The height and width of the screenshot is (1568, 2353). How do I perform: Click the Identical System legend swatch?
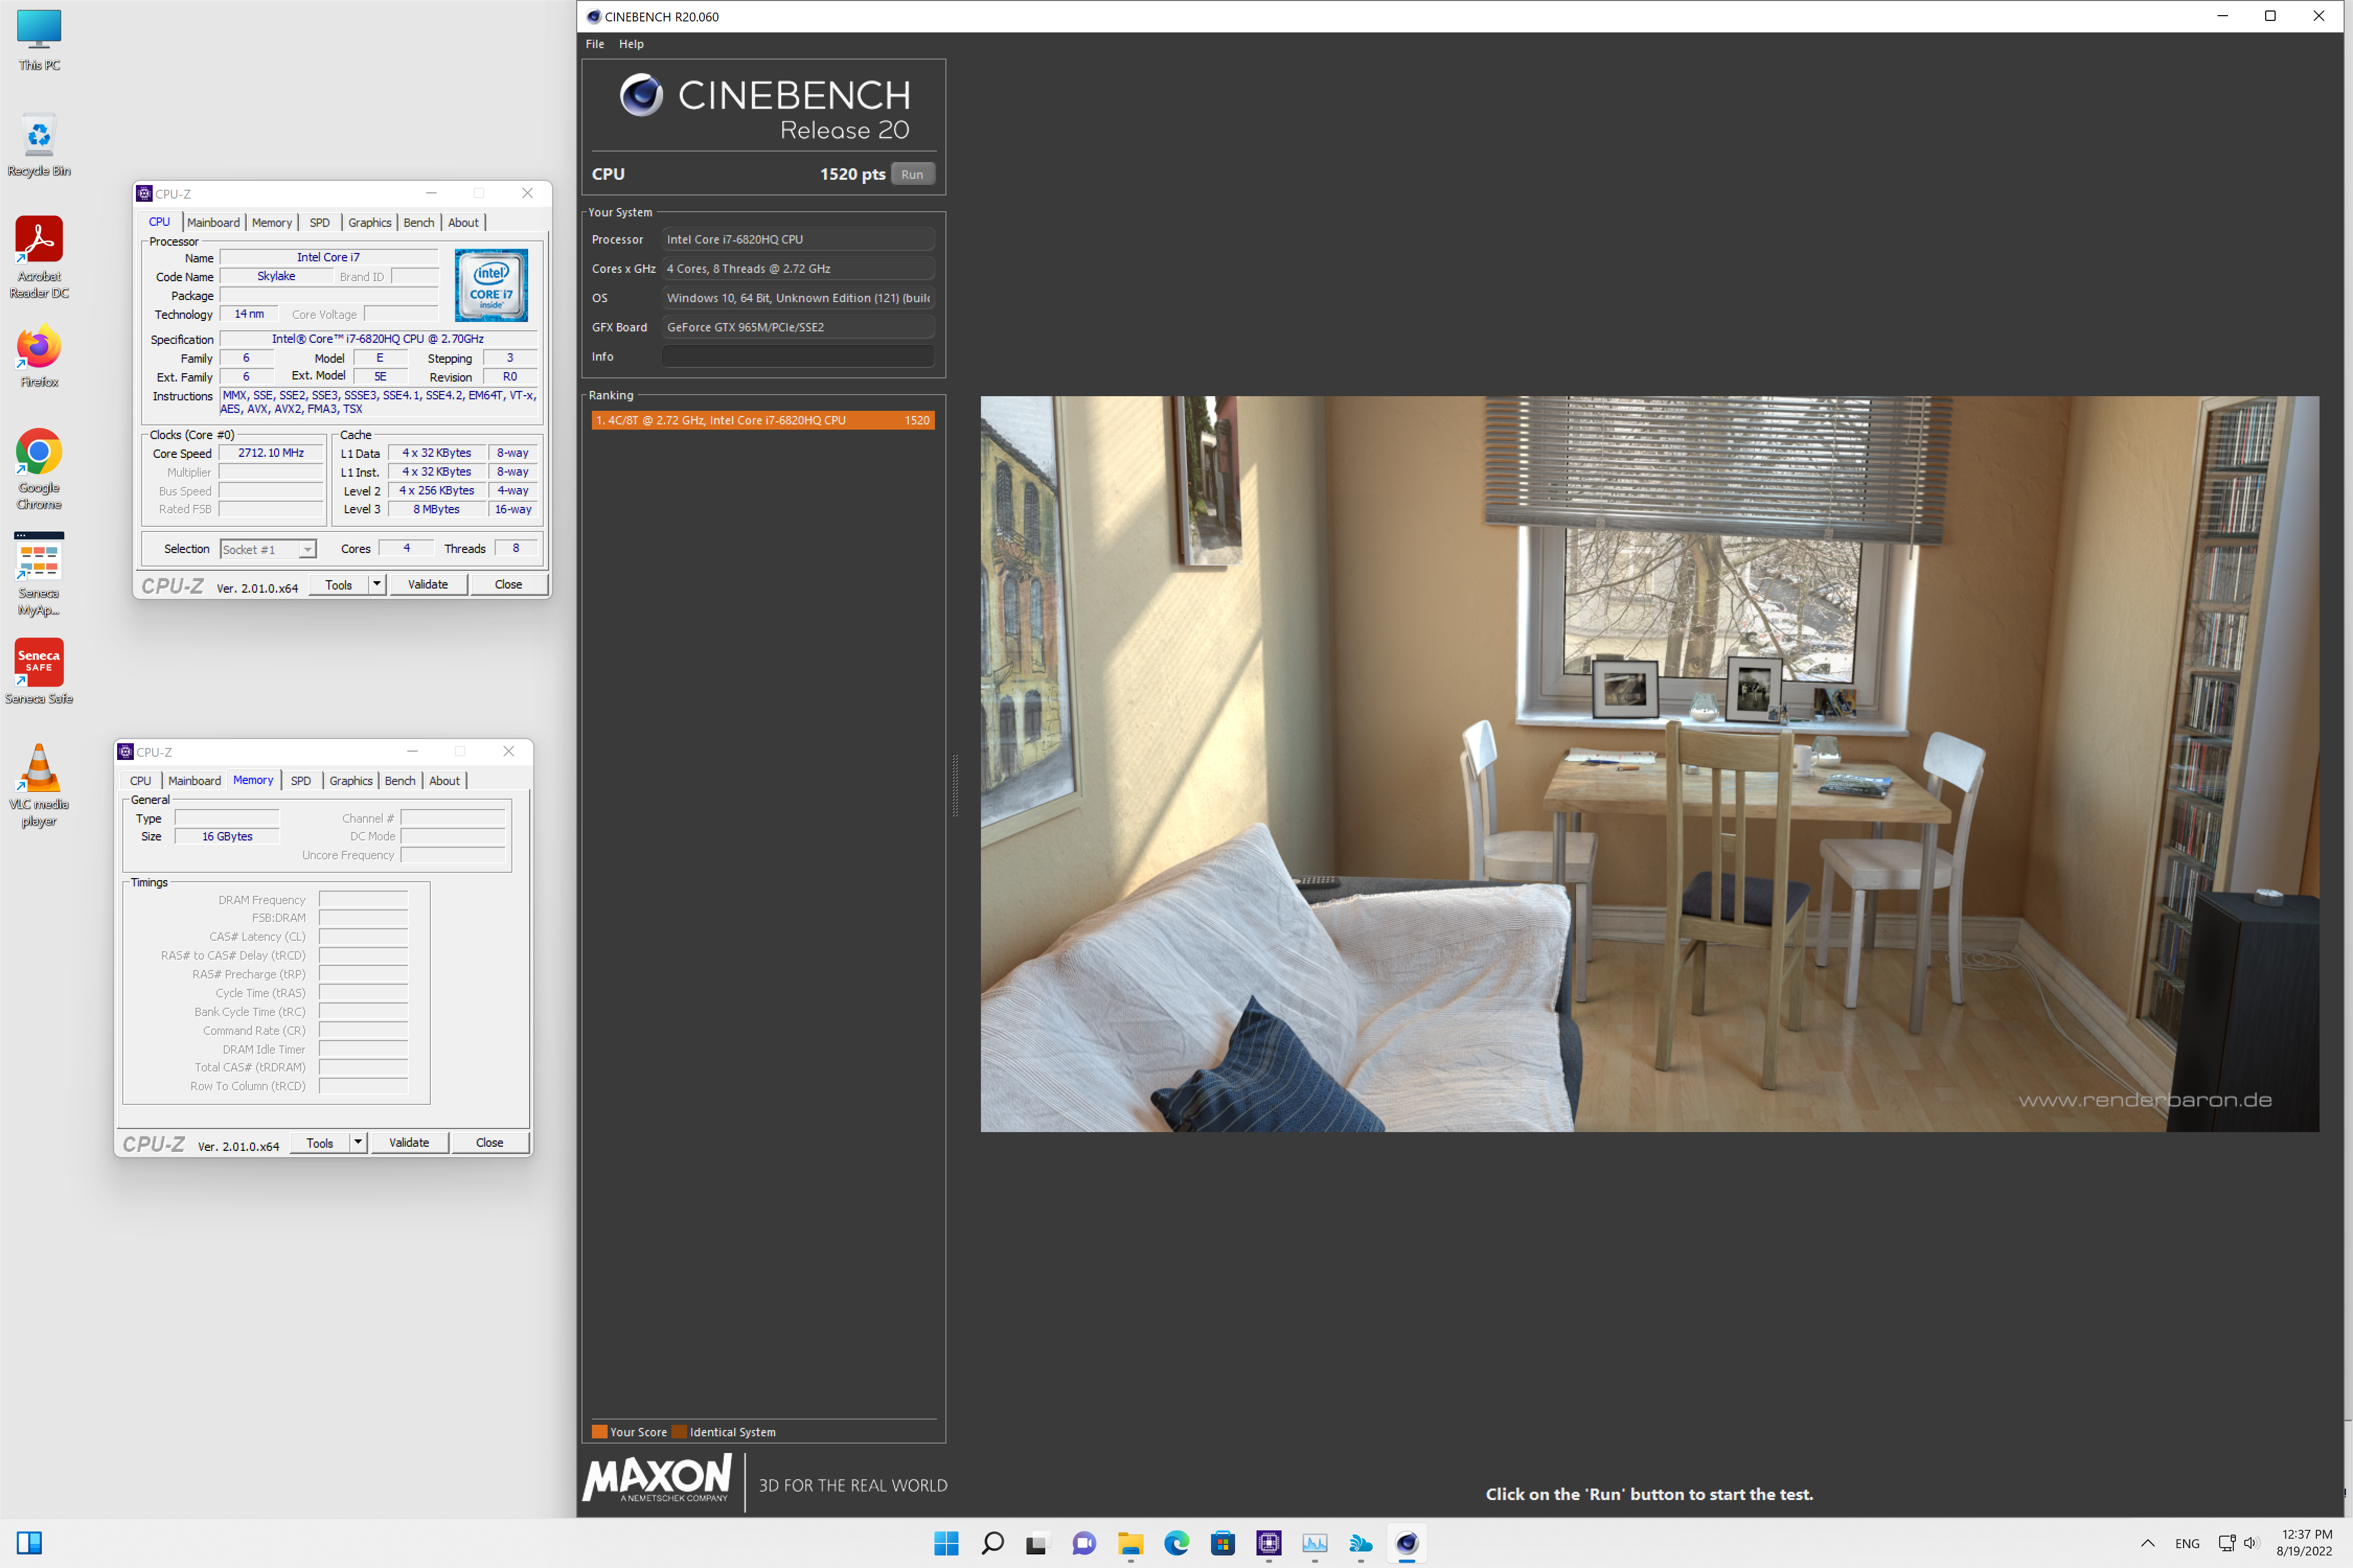679,1431
